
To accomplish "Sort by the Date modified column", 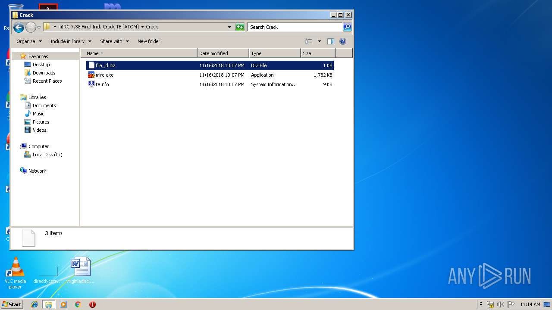I will (x=223, y=53).
